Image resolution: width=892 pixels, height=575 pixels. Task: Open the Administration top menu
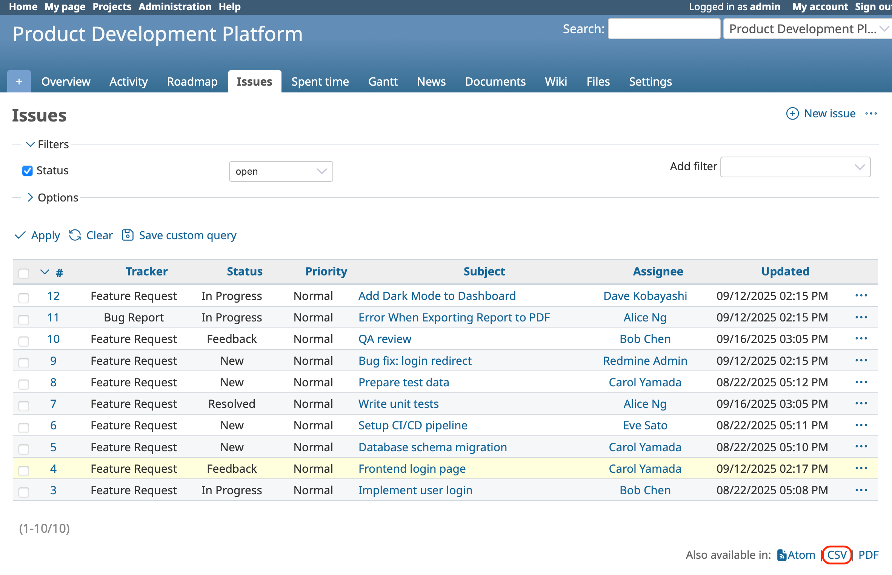175,7
